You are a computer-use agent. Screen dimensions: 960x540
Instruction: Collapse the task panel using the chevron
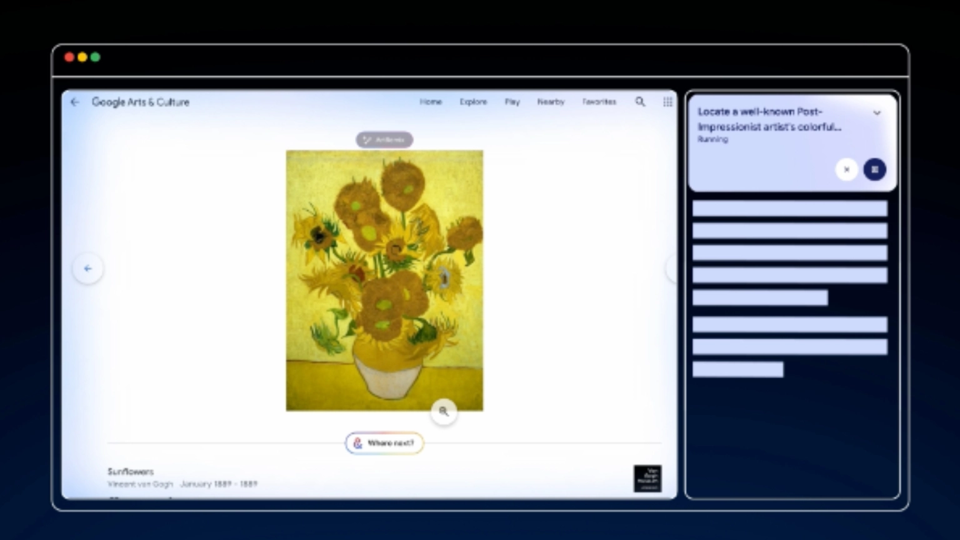tap(877, 113)
